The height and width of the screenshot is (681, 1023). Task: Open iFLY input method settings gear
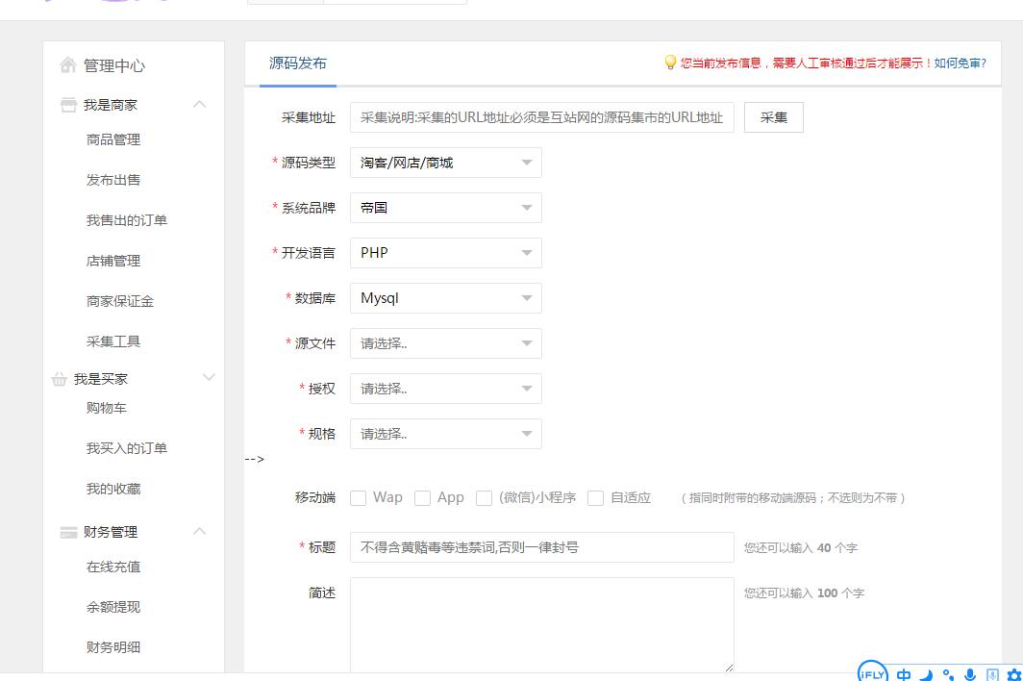tap(1012, 674)
